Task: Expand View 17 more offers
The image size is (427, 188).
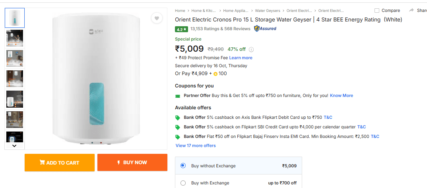Action: 196,145
